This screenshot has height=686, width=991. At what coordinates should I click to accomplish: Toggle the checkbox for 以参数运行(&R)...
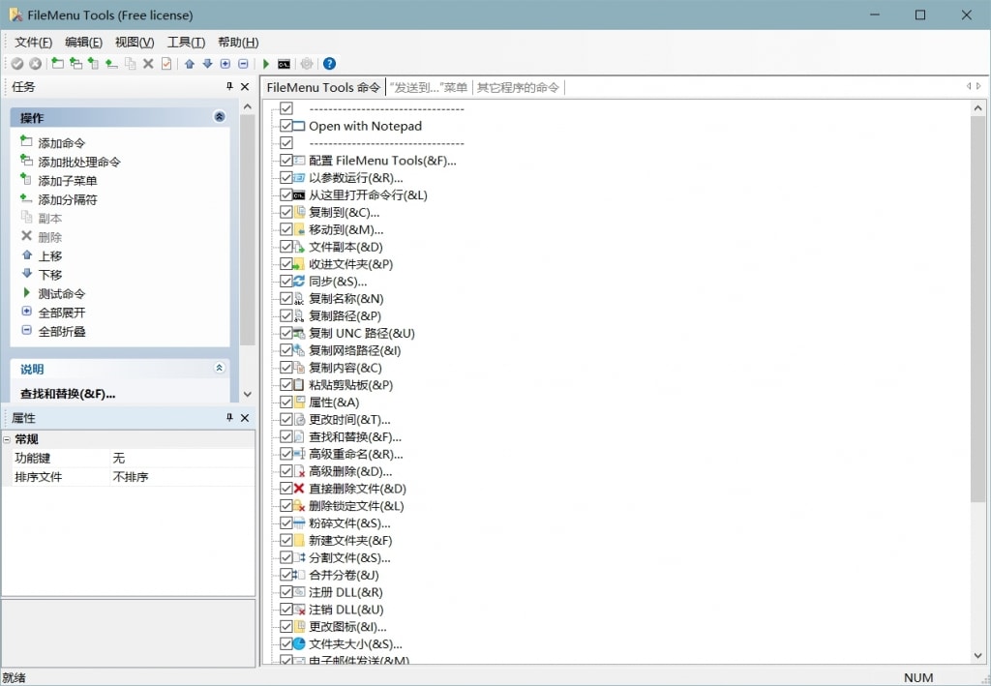click(286, 177)
